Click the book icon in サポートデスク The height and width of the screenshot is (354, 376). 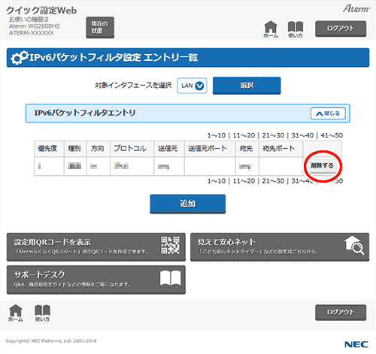(x=170, y=278)
